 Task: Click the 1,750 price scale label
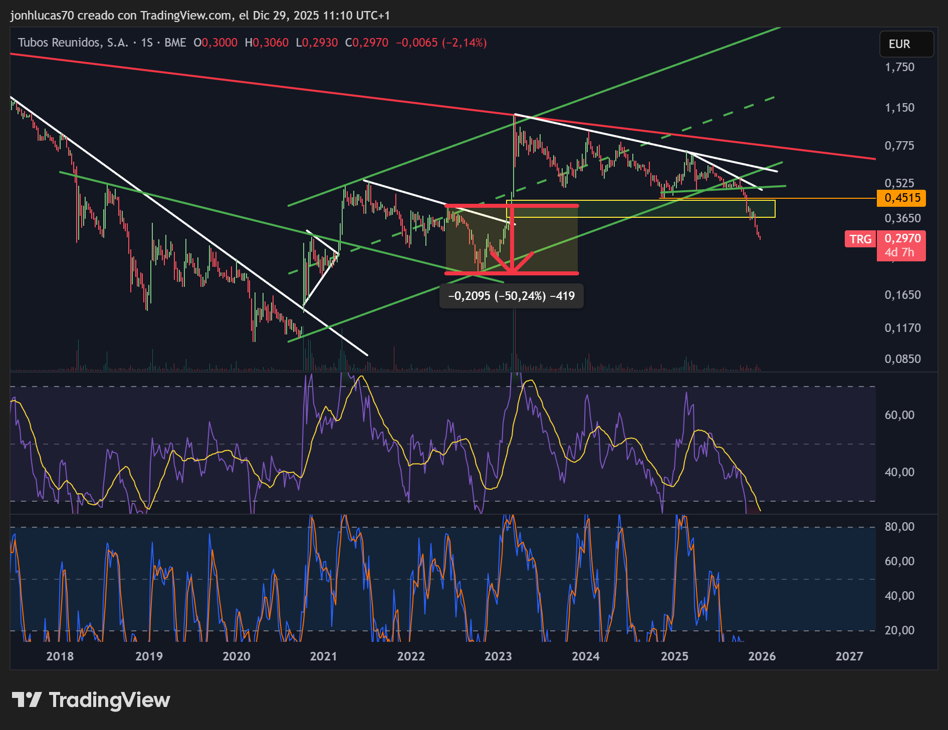coord(899,67)
